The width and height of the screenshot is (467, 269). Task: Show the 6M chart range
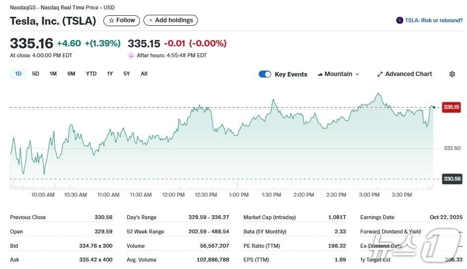(x=71, y=74)
